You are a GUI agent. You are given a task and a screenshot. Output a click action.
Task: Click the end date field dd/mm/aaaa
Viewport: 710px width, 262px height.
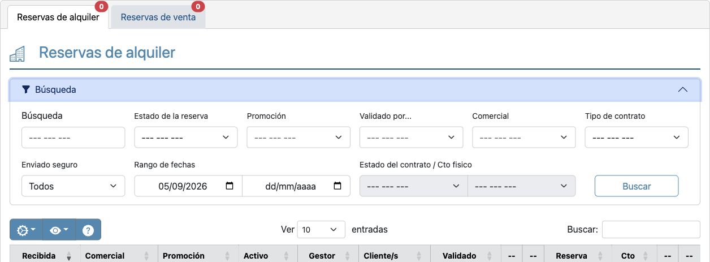[x=296, y=186]
